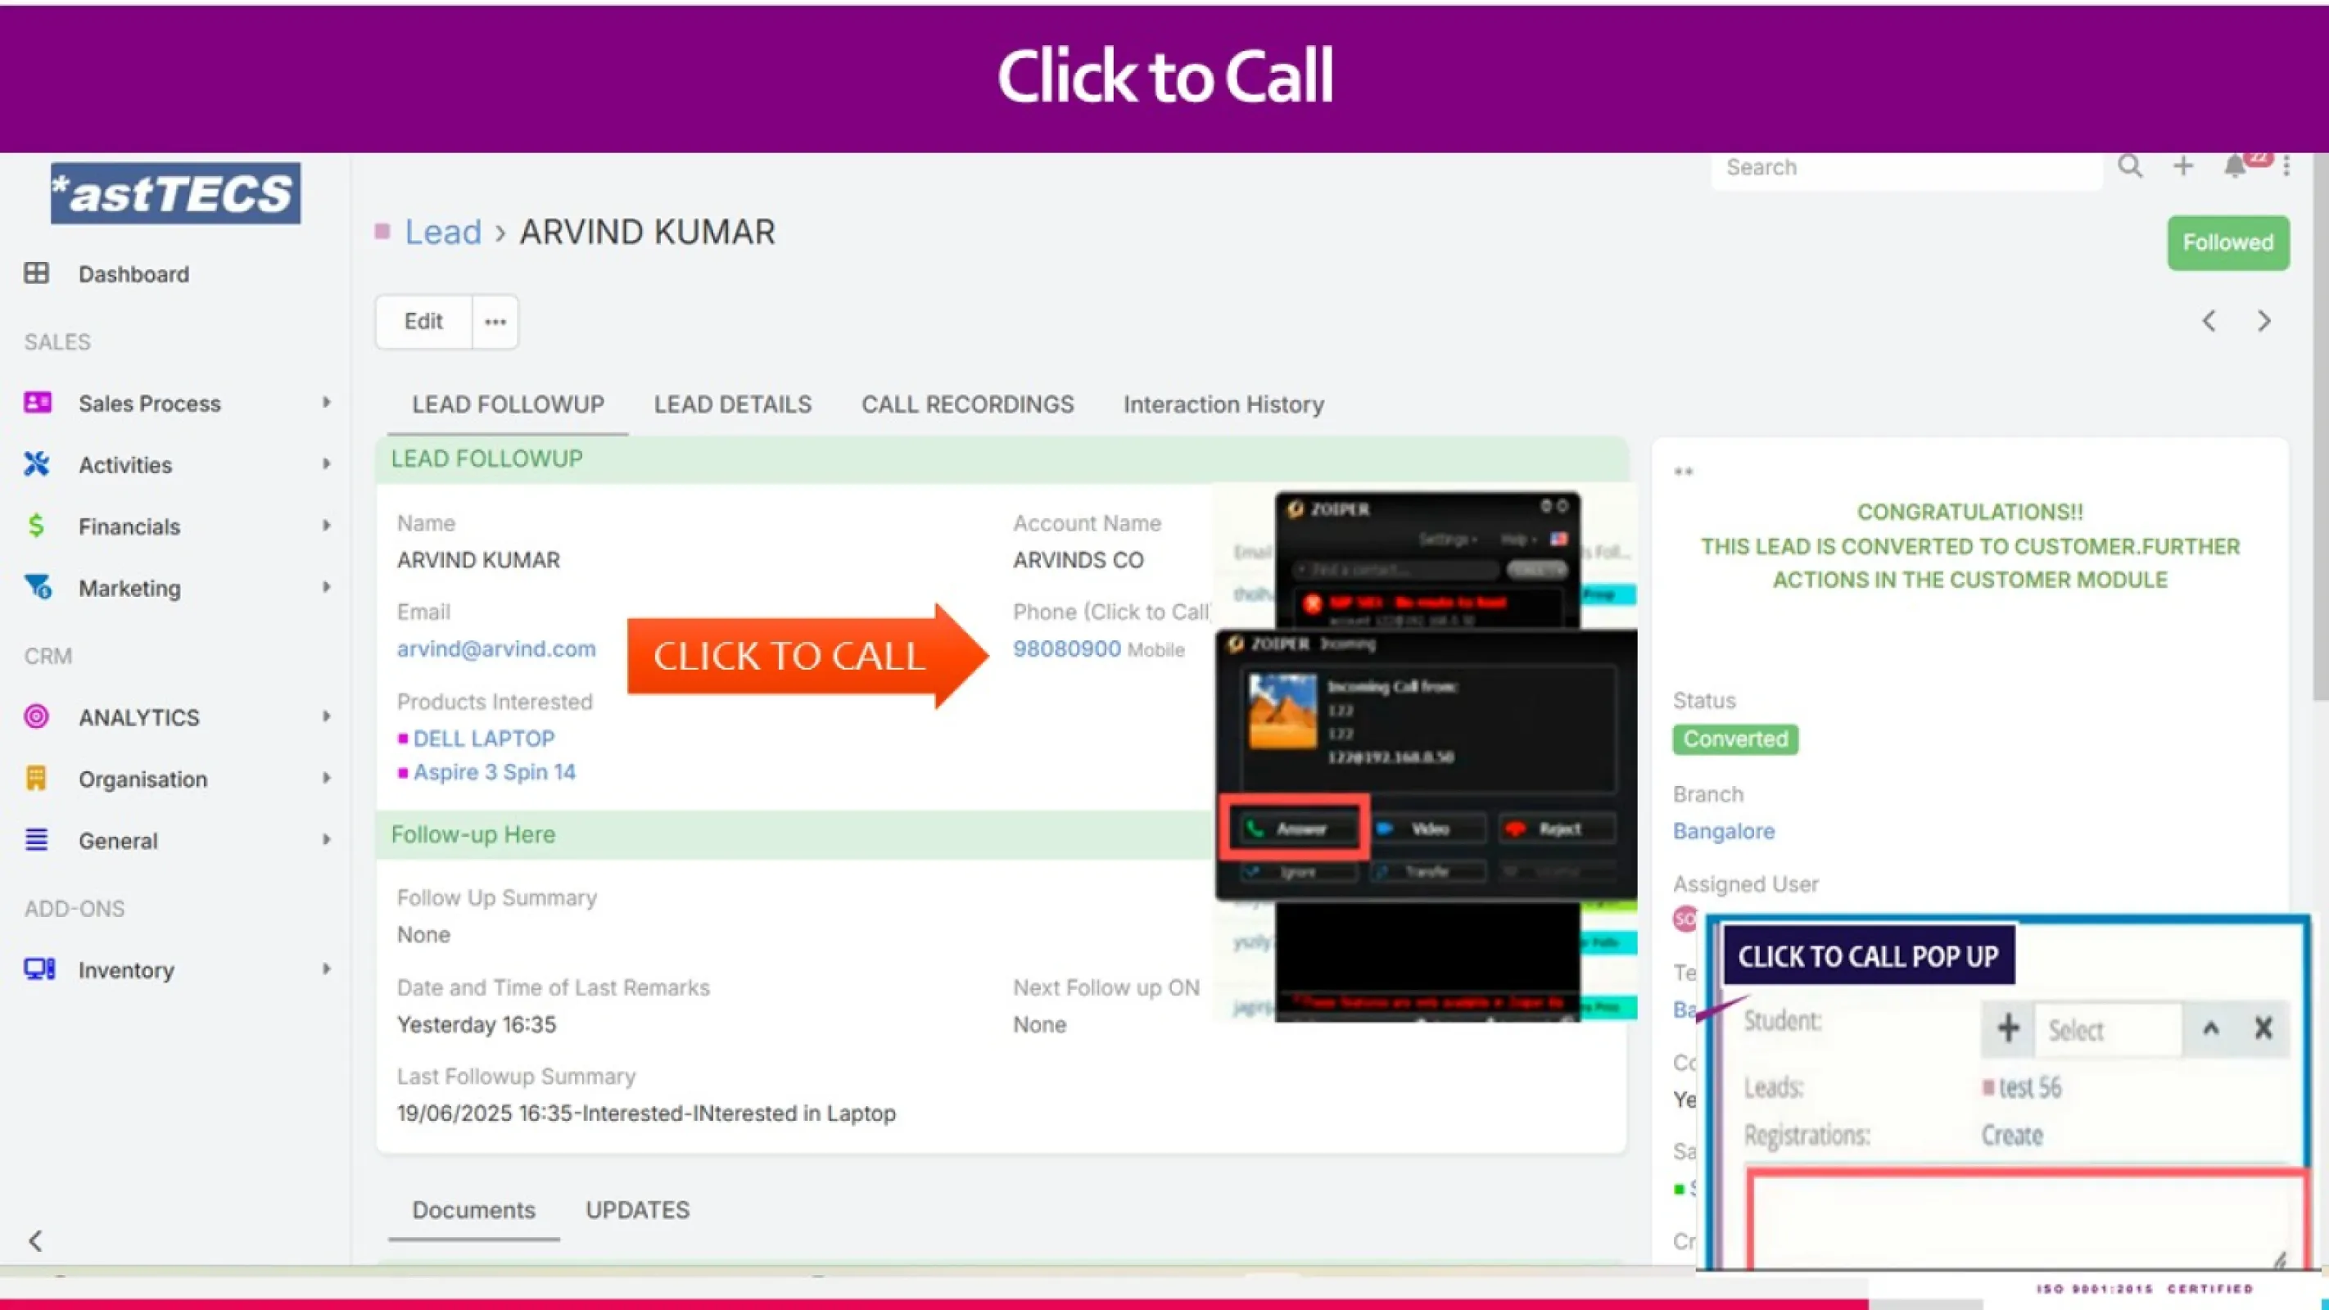2329x1310 pixels.
Task: Click the Edit button for this lead
Action: pyautogui.click(x=423, y=321)
